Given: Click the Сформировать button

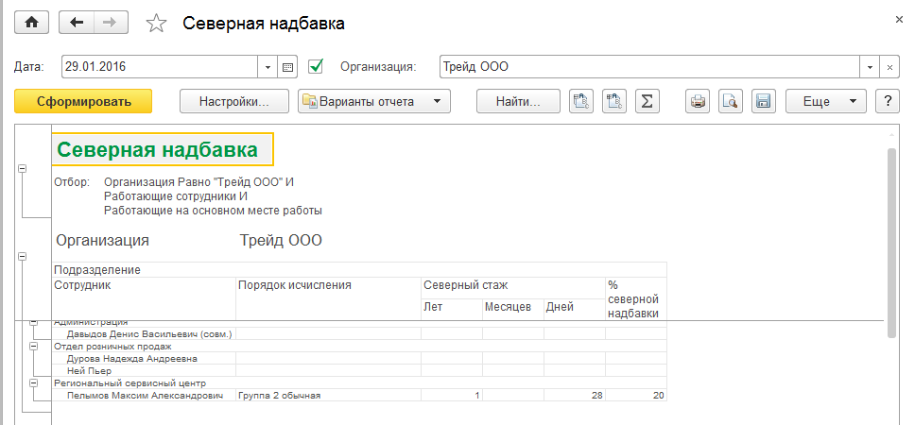Looking at the screenshot, I should 83,101.
